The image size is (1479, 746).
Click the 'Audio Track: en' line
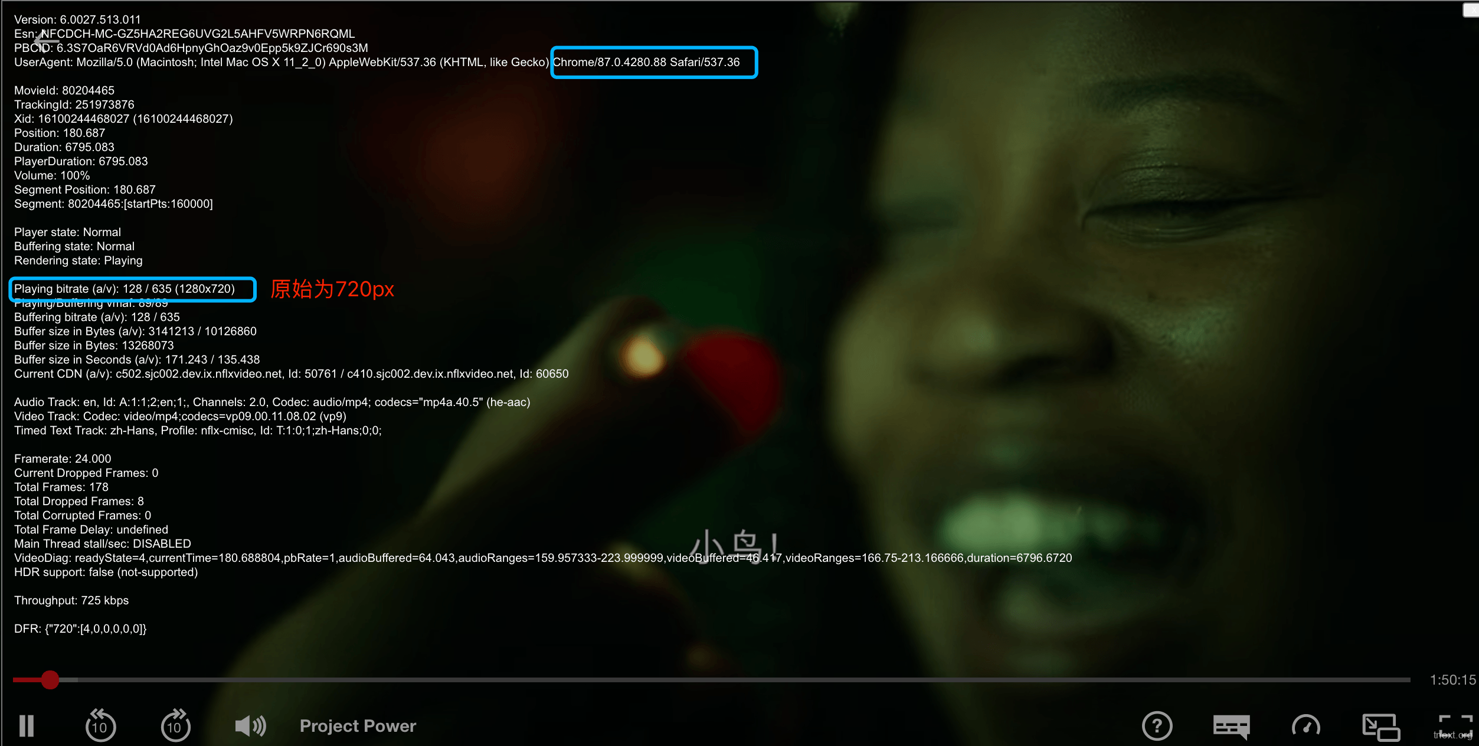point(272,402)
